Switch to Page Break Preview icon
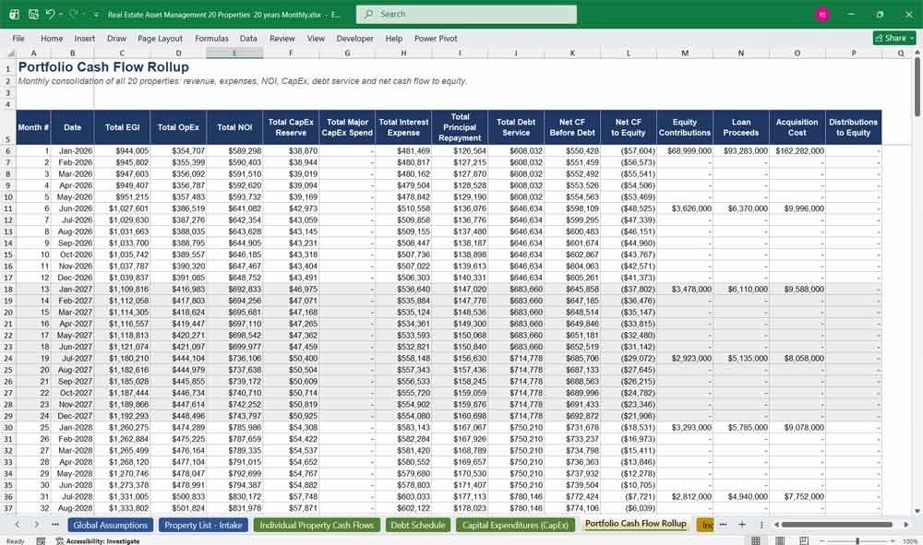 (804, 540)
